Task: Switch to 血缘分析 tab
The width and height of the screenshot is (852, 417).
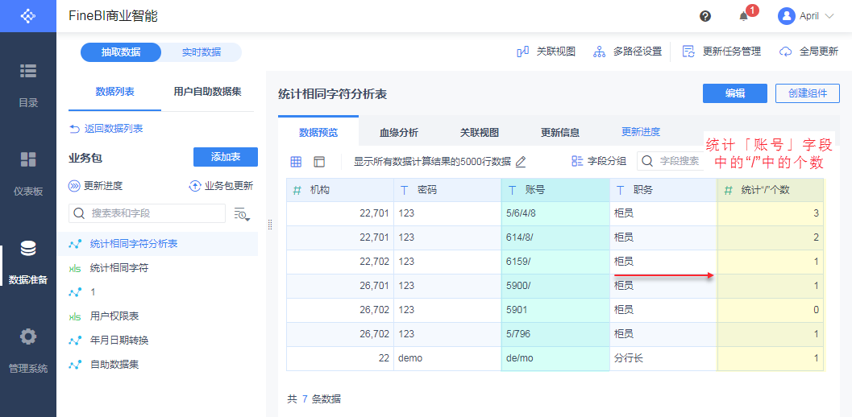Action: (x=398, y=133)
